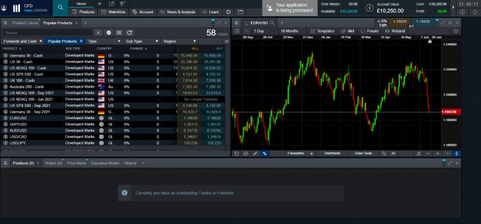Open the Forwards and Cash dropdown

[x=23, y=41]
